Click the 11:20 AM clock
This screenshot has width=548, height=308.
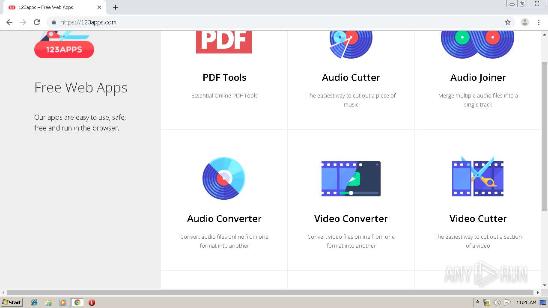tap(526, 302)
